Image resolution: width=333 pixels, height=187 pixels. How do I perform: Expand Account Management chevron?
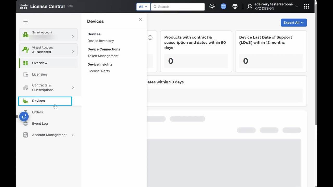73,135
